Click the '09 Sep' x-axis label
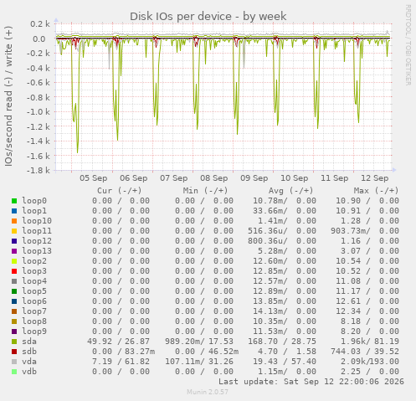 click(x=254, y=178)
